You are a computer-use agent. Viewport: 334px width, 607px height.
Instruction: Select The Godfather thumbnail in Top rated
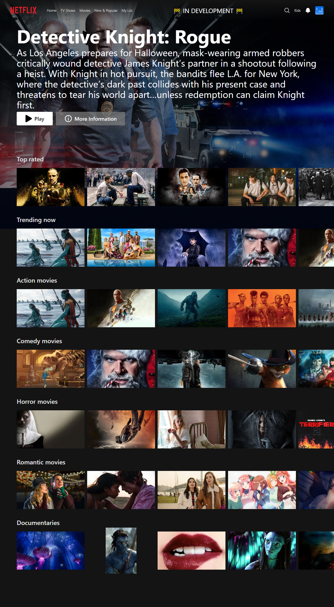click(51, 187)
